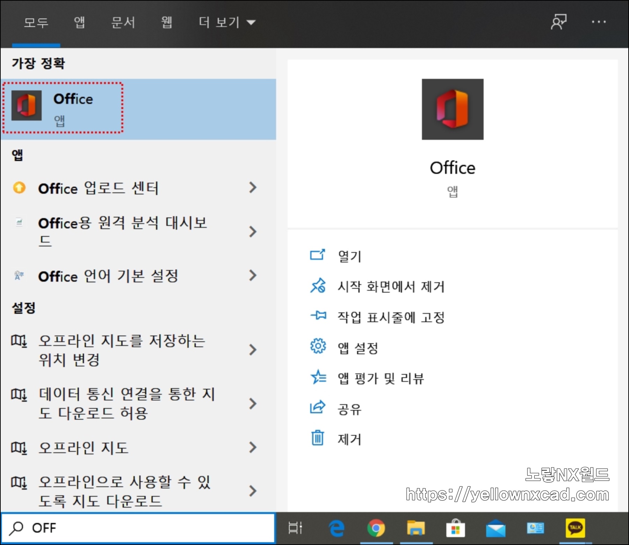
Task: Click the unpin icon beside 시작 화면에서 제거
Action: pos(318,286)
